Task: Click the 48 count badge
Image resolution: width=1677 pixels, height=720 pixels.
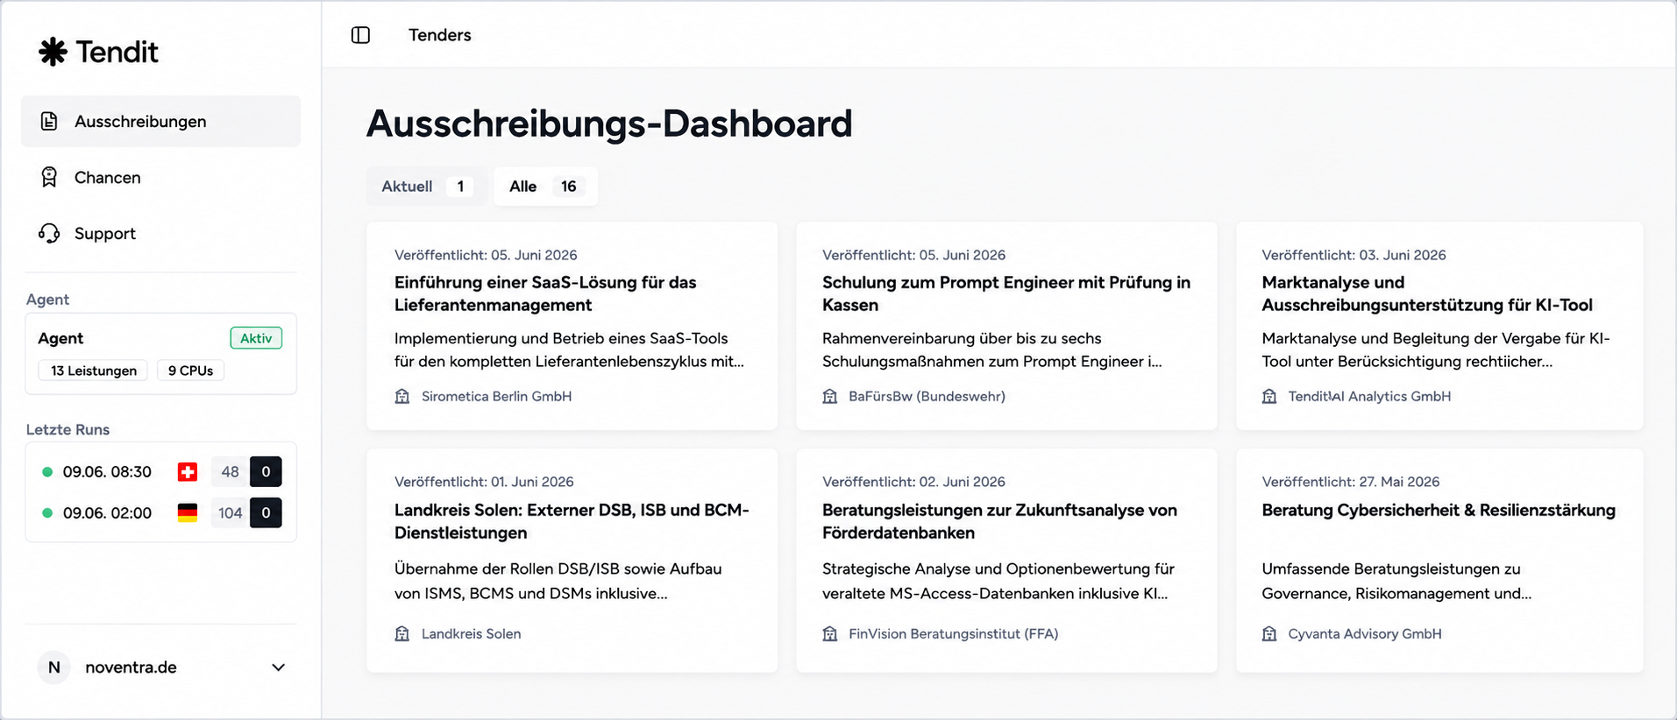Action: point(230,472)
